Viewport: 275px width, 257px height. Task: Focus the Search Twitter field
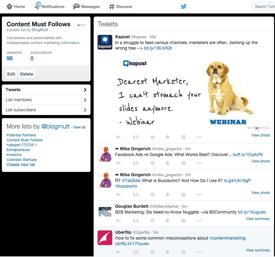coord(263,7)
